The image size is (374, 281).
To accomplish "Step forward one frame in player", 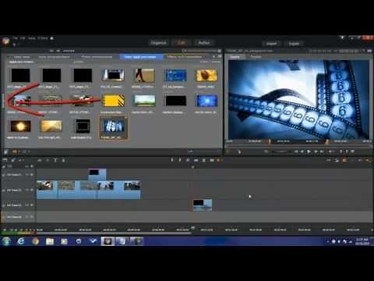I will [x=316, y=151].
